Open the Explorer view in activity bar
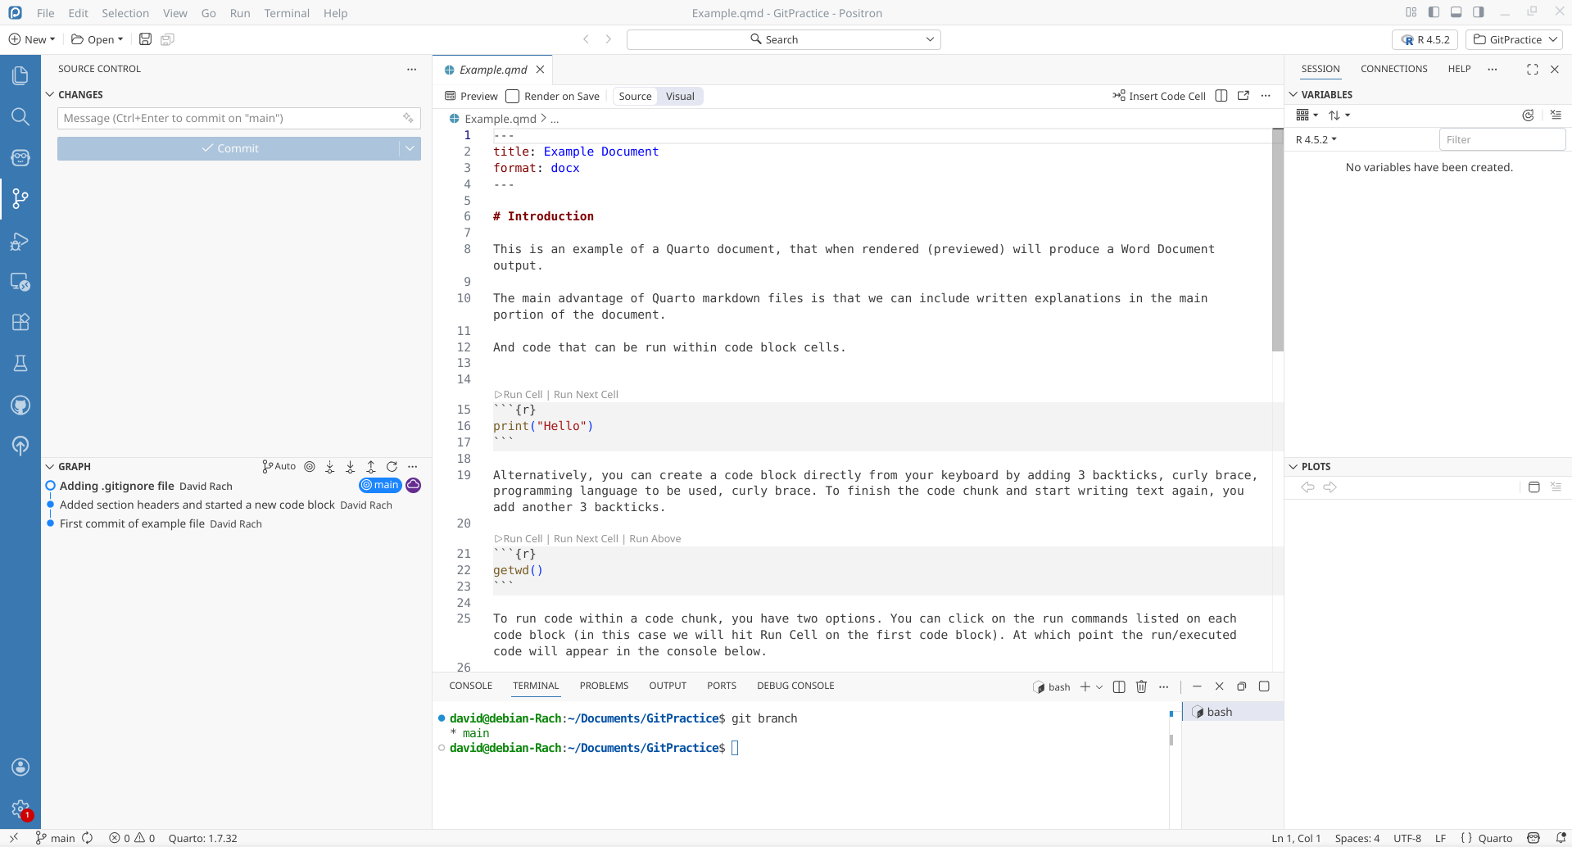This screenshot has width=1572, height=847. tap(20, 75)
